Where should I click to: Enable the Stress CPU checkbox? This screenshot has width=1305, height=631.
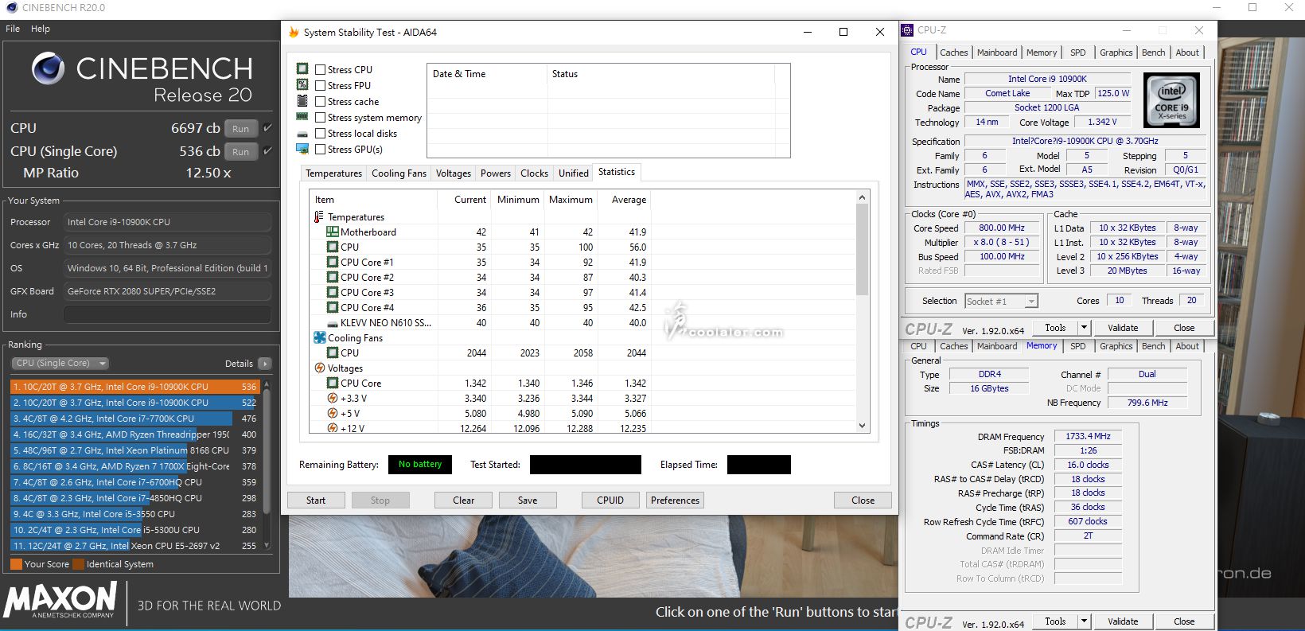coord(320,70)
